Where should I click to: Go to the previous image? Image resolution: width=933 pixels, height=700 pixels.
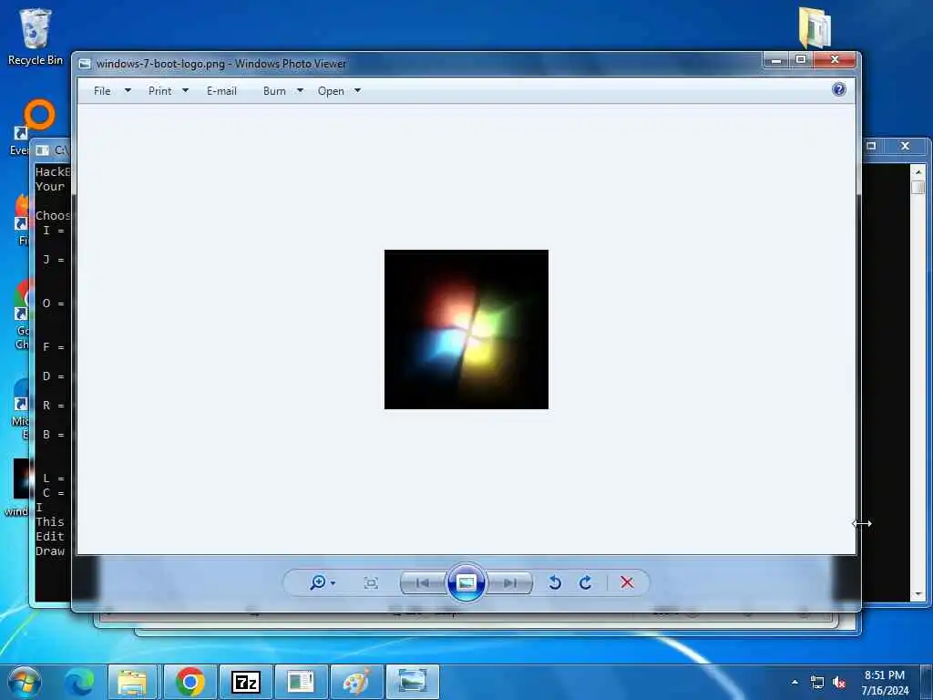[423, 582]
